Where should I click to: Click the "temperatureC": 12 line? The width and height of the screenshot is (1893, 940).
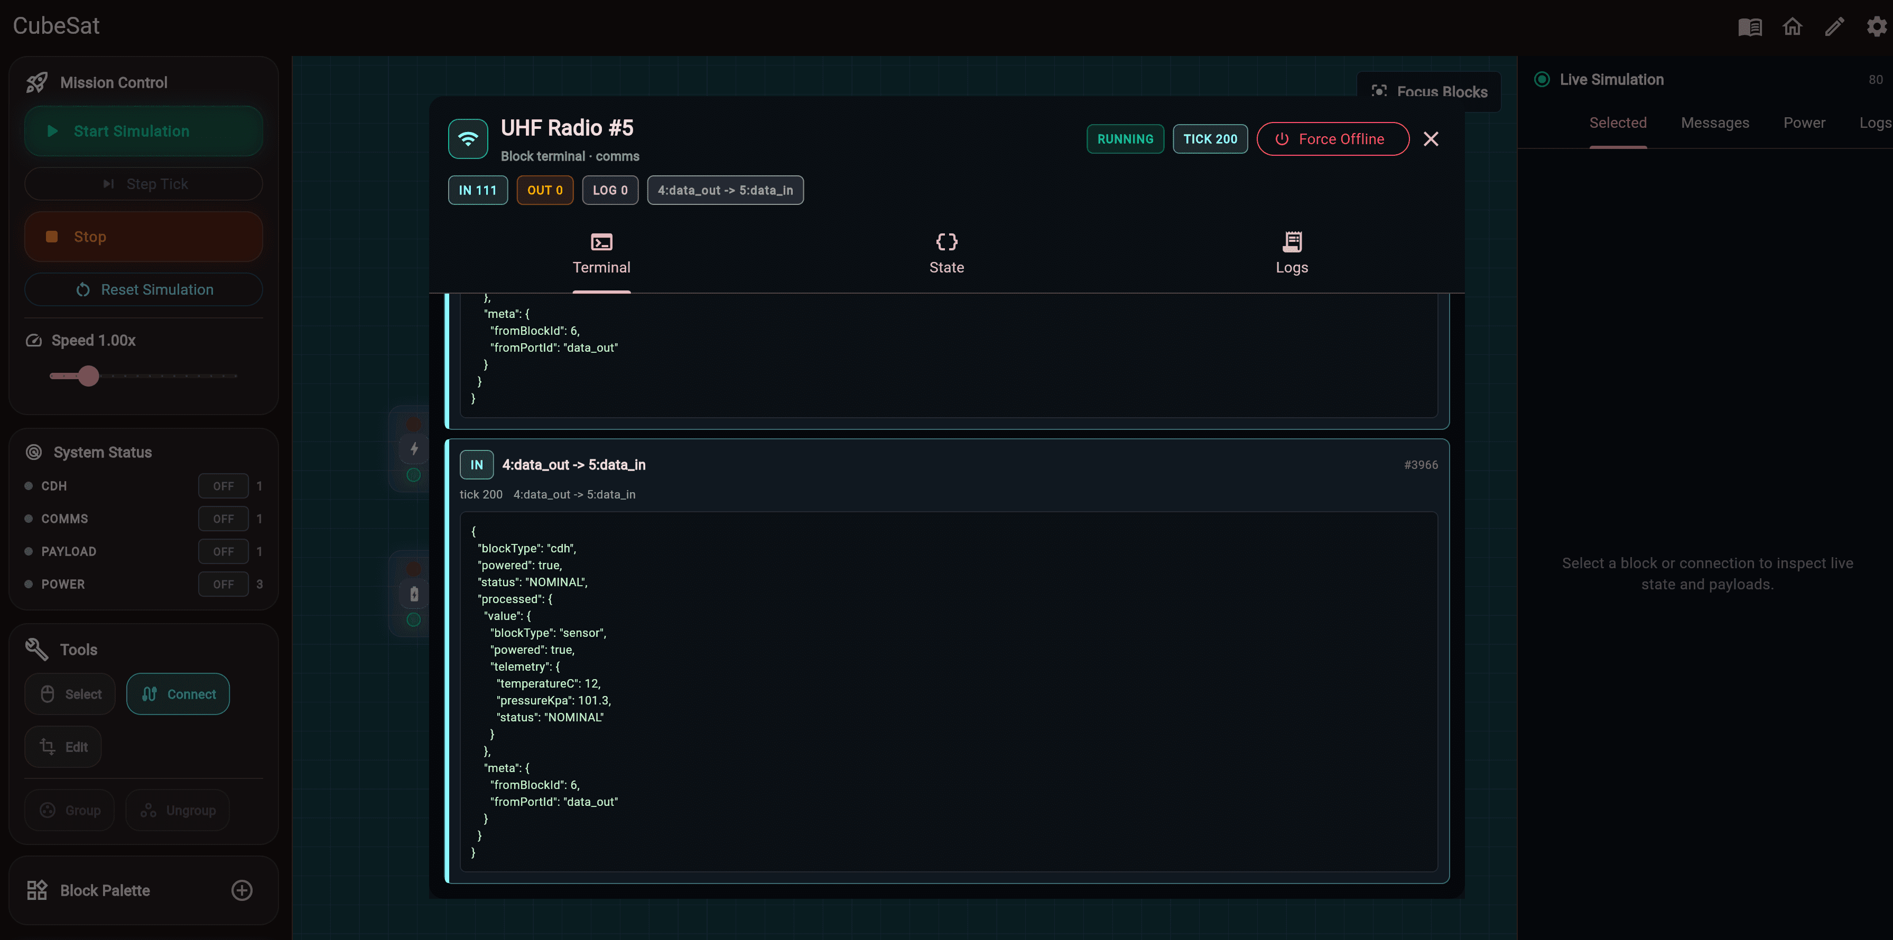tap(548, 684)
